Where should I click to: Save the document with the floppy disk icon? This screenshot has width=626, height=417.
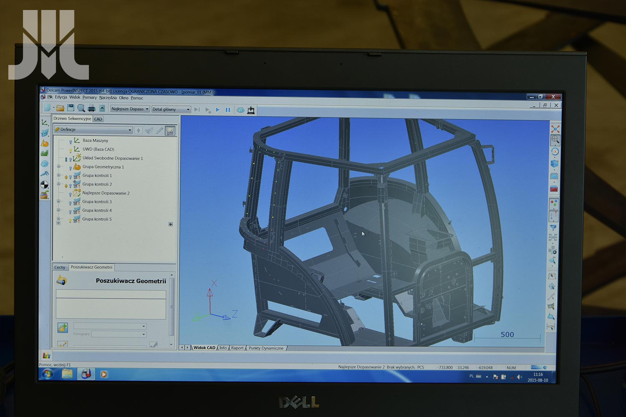[x=71, y=108]
